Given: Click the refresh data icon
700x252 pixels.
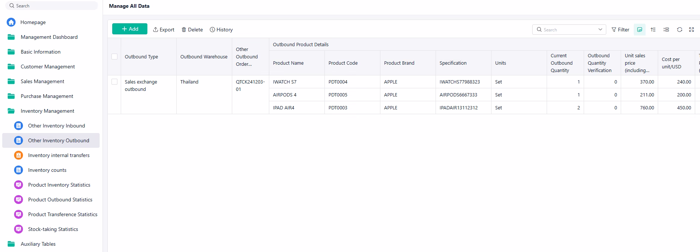Looking at the screenshot, I should click(679, 30).
